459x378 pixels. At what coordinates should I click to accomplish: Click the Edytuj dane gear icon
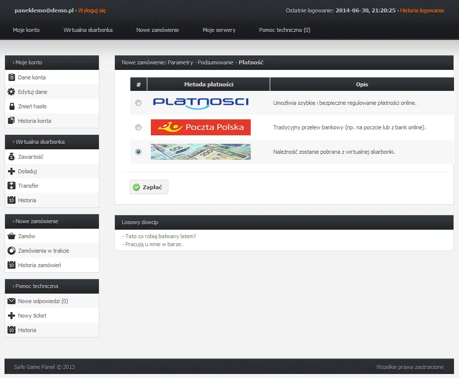(11, 92)
